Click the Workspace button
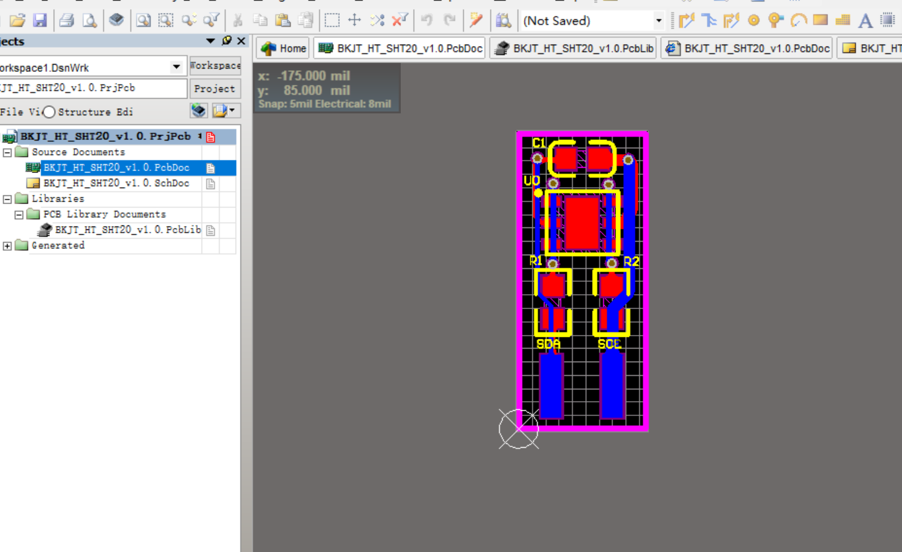 pyautogui.click(x=215, y=65)
